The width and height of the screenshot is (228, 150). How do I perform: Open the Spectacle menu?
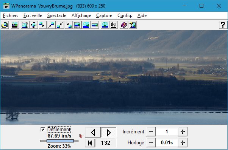[x=57, y=15]
